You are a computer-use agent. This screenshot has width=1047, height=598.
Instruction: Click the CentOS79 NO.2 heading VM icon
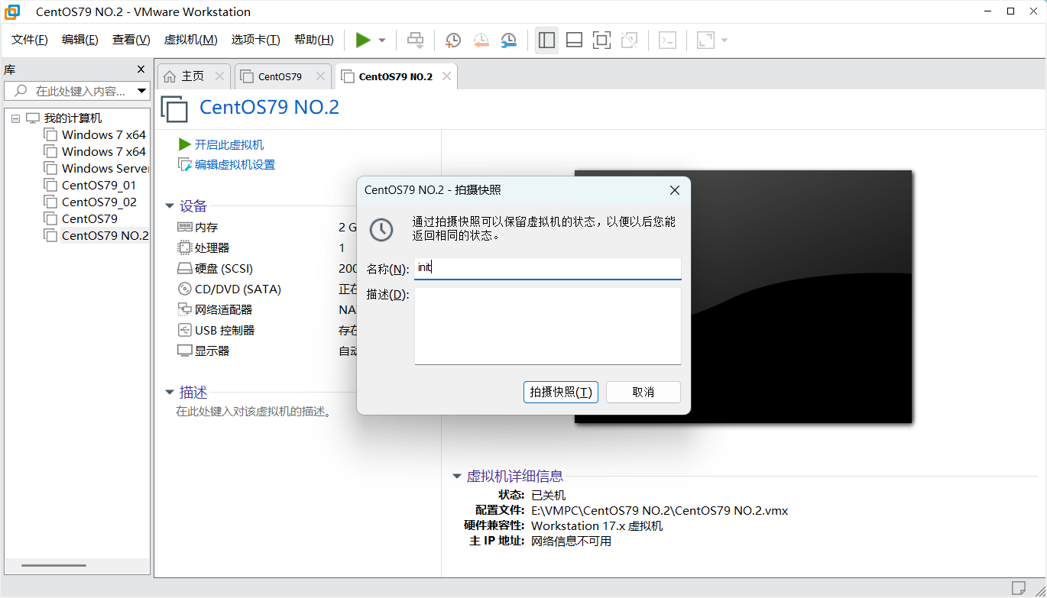pos(174,108)
